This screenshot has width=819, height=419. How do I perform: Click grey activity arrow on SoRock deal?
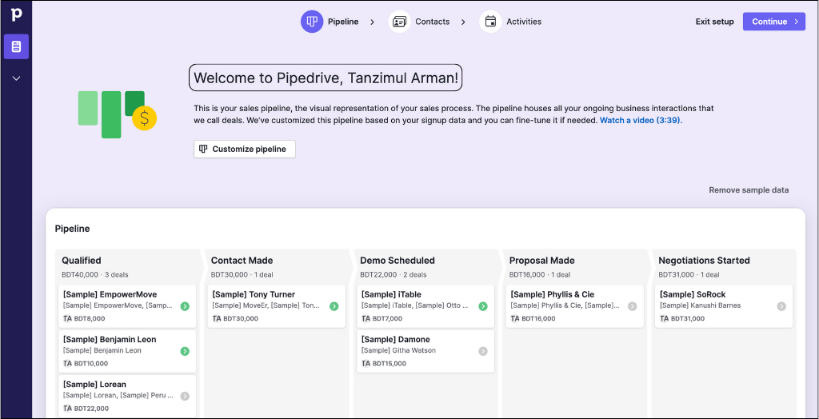tap(781, 306)
